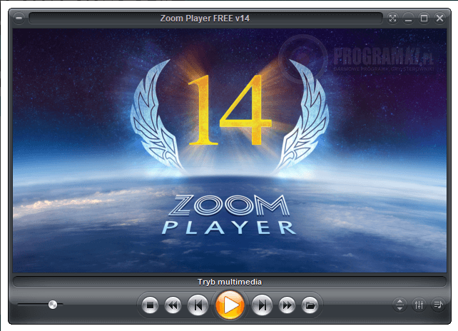Click the Fast Forward double-arrow button
Image resolution: width=458 pixels, height=331 pixels.
point(287,305)
